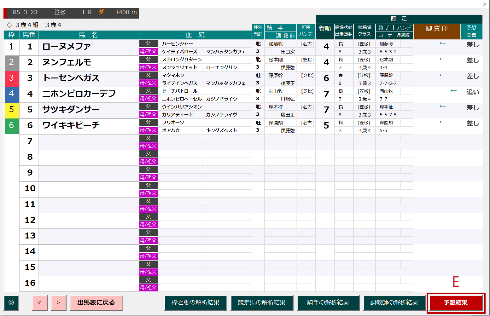Open 騎手の解析結果 analysis
Viewport: 490px width, 316px height.
328,302
